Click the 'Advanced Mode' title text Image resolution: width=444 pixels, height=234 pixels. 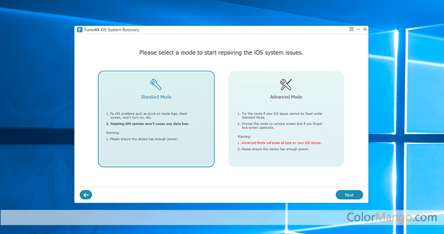pos(286,97)
